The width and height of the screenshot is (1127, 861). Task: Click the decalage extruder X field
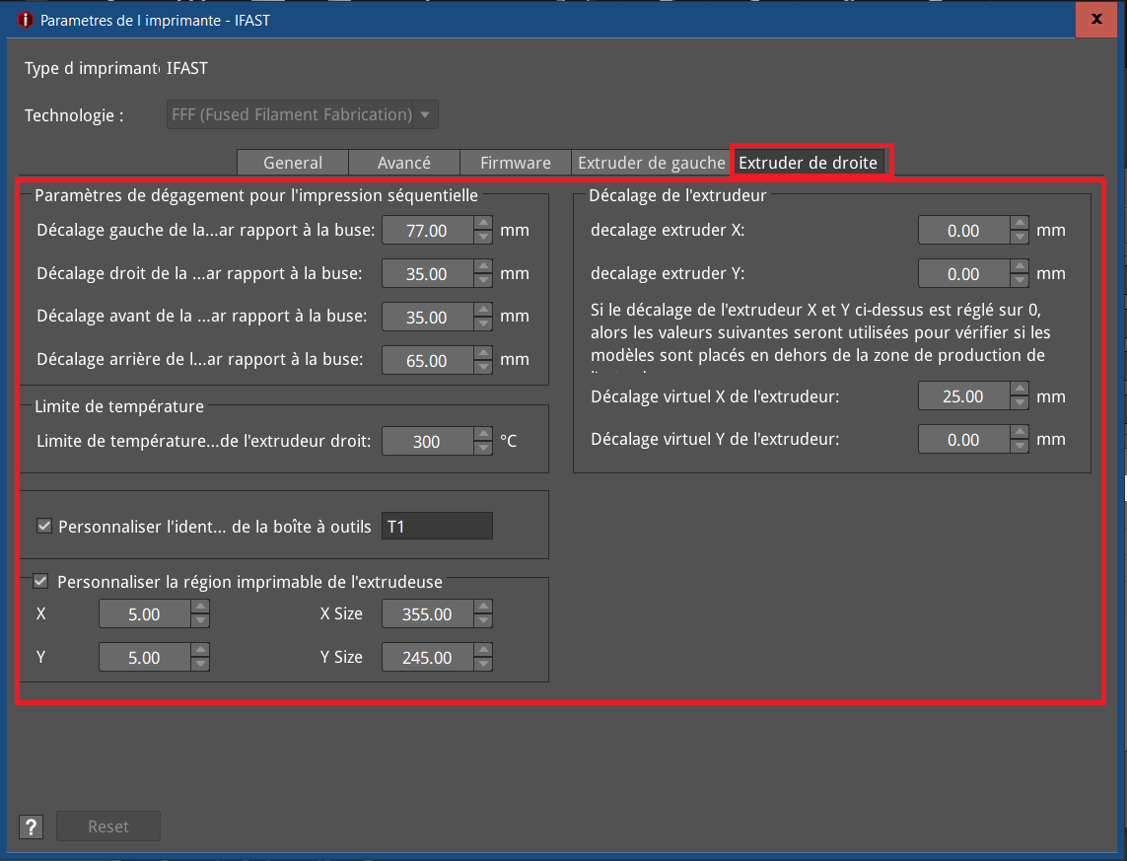[x=964, y=231]
